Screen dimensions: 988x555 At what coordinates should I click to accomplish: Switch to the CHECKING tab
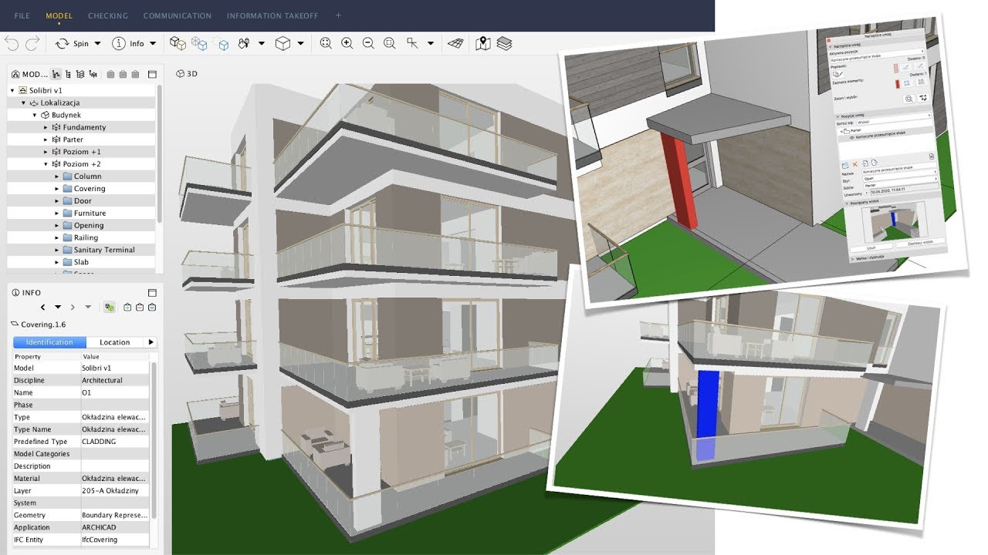(x=108, y=15)
